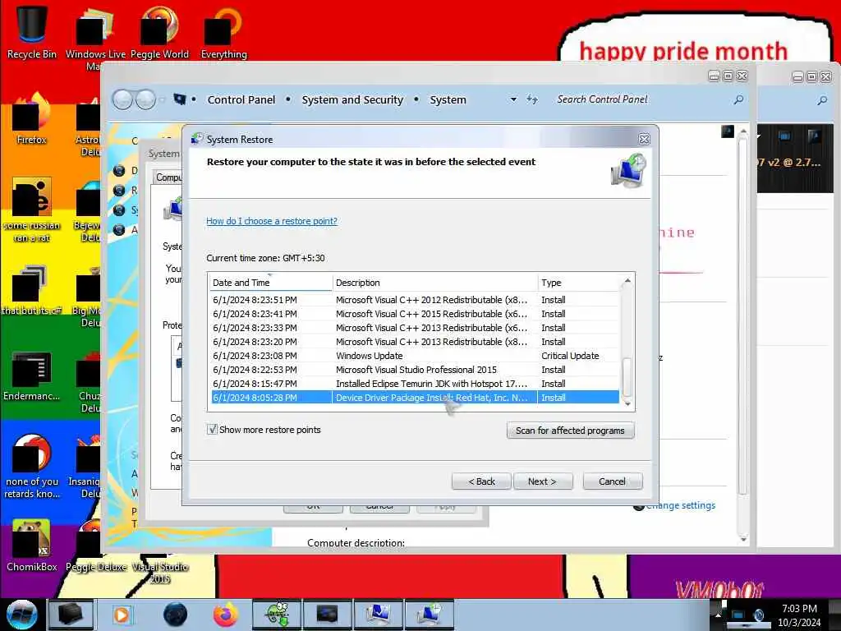Select restore point at 8:23:33 PM
Screen dimensions: 841x631
coord(414,328)
